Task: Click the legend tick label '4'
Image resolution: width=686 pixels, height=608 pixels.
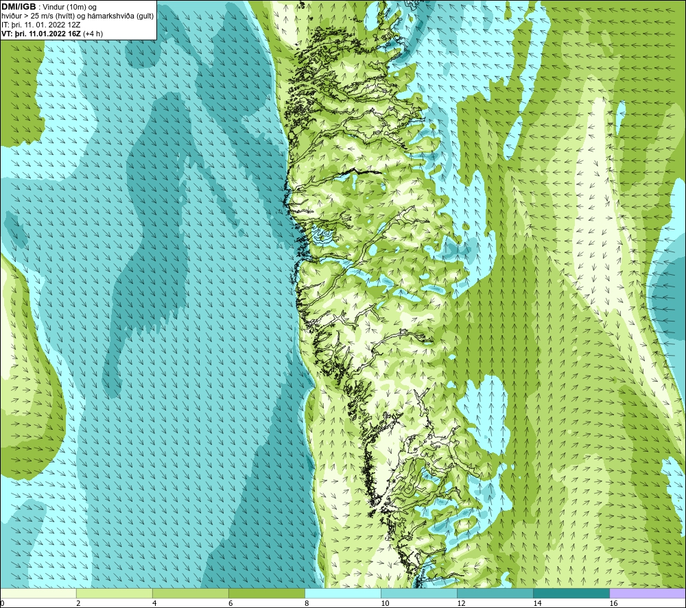Action: click(154, 604)
